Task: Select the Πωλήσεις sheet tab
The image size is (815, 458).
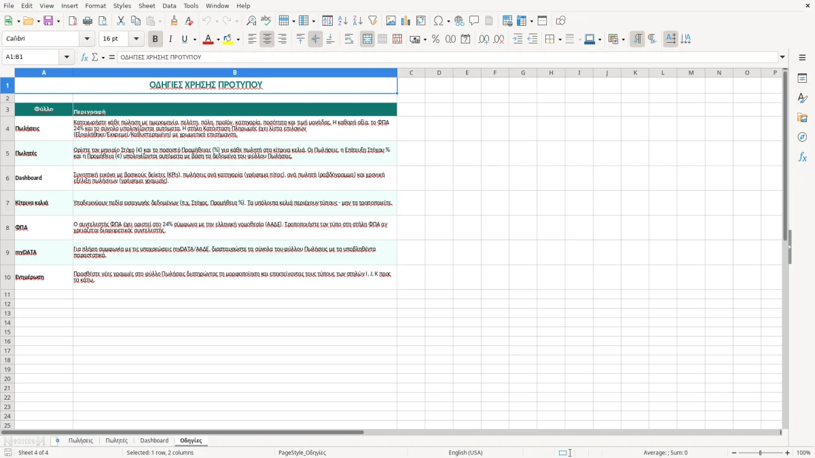Action: point(81,440)
